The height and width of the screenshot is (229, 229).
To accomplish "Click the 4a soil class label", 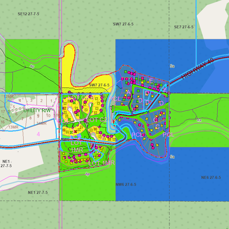I will point(199,121).
